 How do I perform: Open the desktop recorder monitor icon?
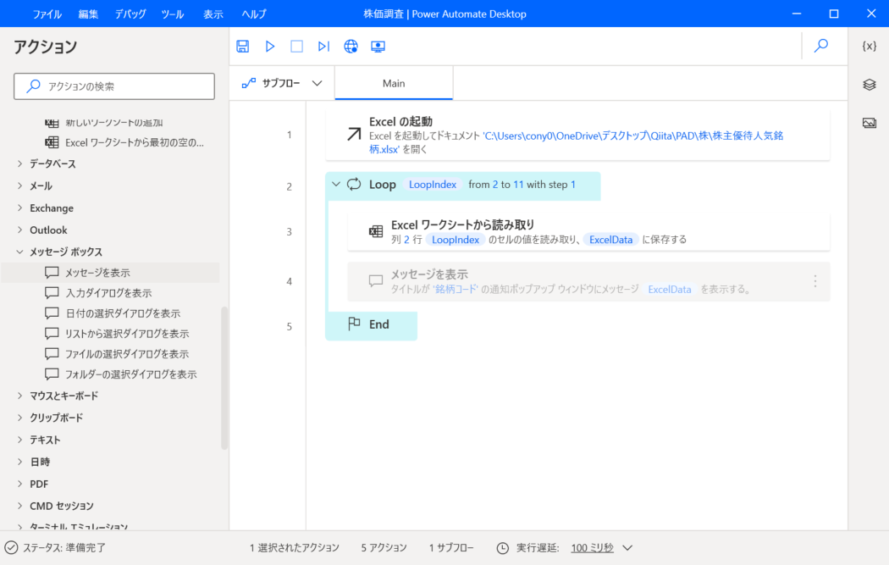click(x=378, y=47)
